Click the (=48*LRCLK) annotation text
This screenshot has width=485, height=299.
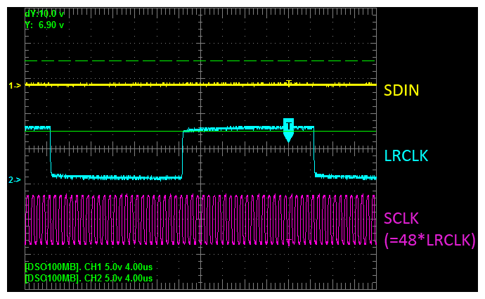429,240
